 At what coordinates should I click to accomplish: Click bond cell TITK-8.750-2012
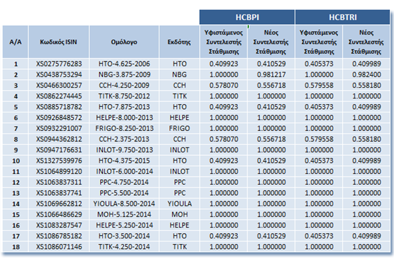tap(124, 97)
